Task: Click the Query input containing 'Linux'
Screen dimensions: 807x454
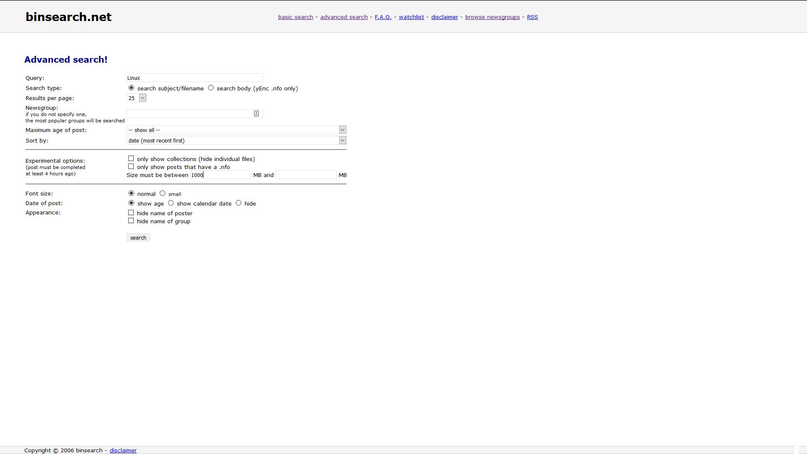Action: coord(194,77)
